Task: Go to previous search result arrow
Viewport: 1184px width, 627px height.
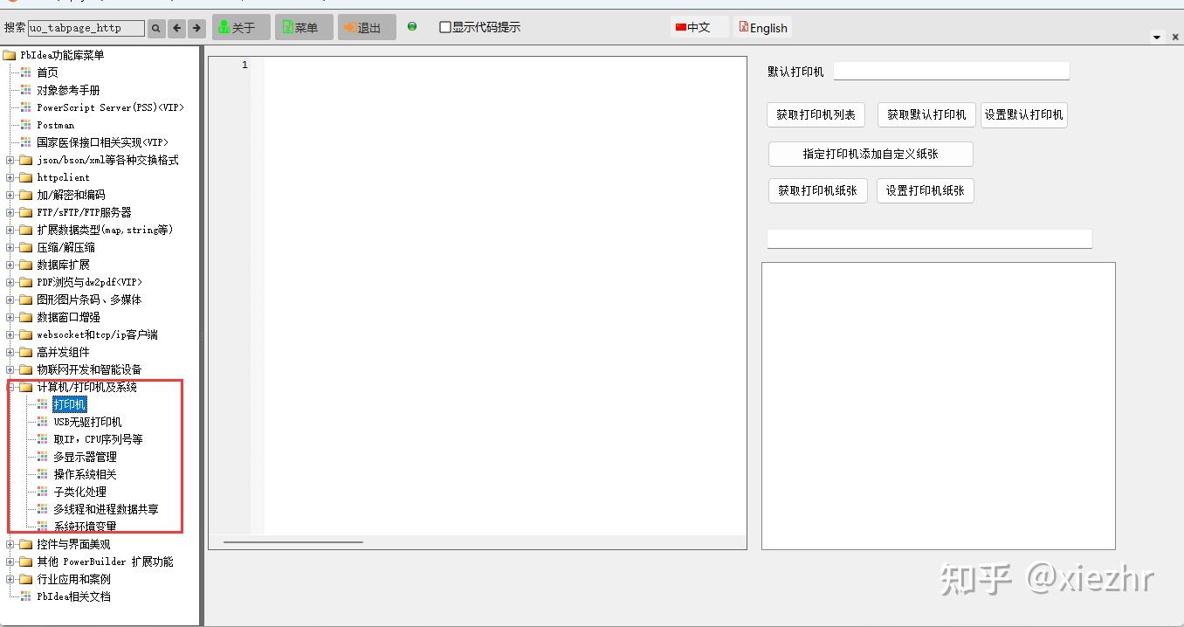Action: (177, 28)
